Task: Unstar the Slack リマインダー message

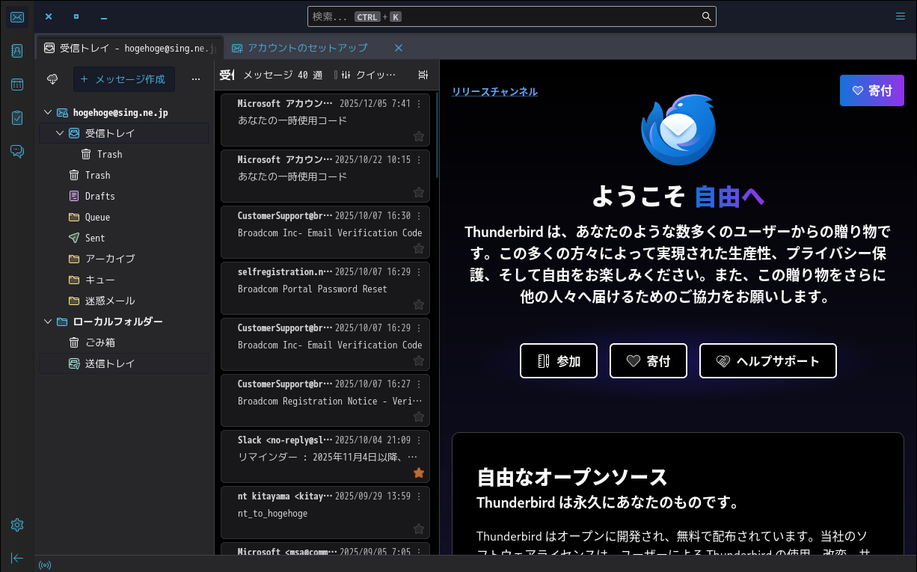Action: pyautogui.click(x=419, y=473)
